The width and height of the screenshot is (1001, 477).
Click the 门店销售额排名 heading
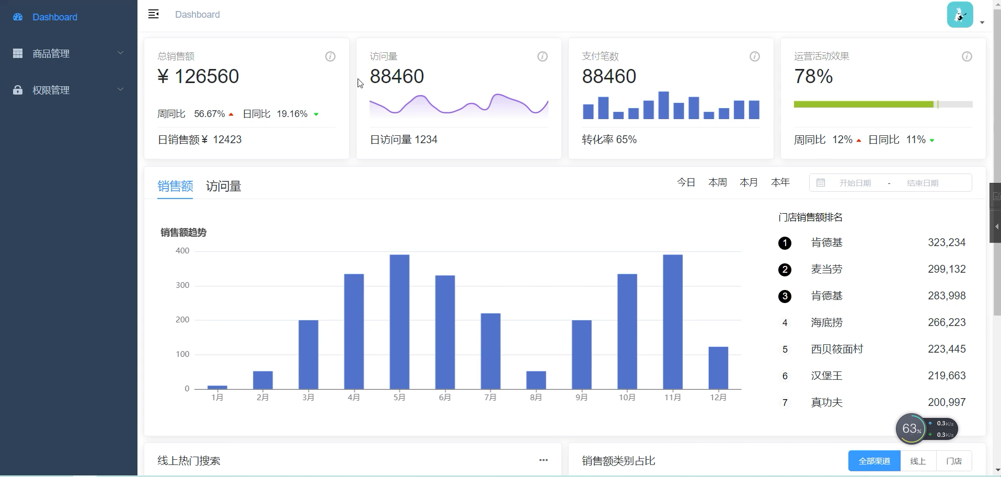pyautogui.click(x=810, y=217)
